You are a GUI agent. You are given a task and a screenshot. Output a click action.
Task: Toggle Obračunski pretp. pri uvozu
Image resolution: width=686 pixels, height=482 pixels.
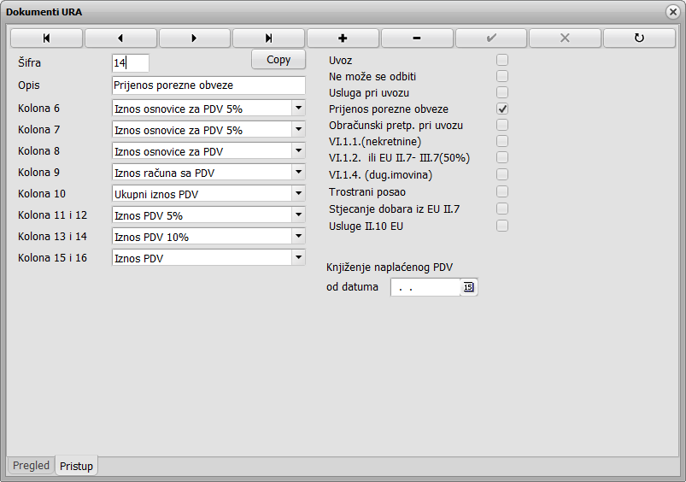(x=502, y=125)
